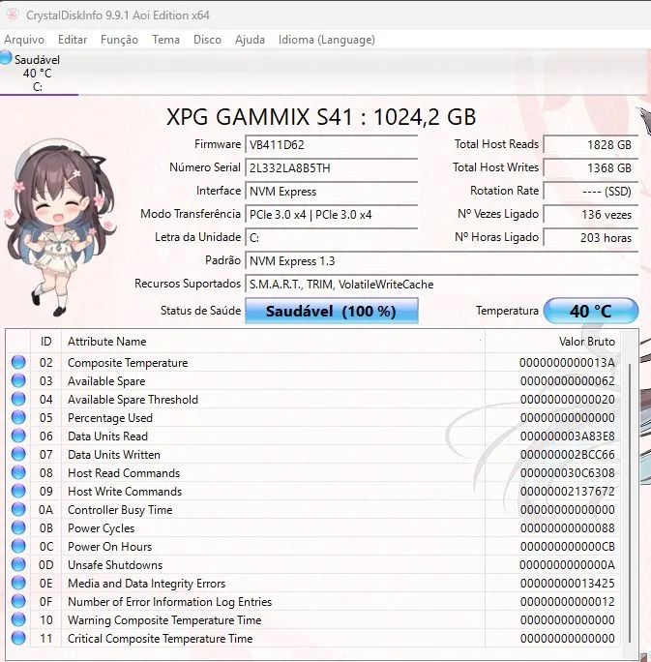The width and height of the screenshot is (651, 662).
Task: Click the status orb for Composite Temperature
Action: pyautogui.click(x=18, y=362)
